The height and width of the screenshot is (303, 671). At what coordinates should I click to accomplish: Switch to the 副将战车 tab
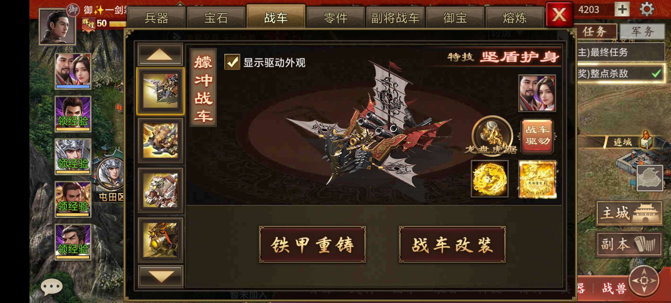coord(395,18)
